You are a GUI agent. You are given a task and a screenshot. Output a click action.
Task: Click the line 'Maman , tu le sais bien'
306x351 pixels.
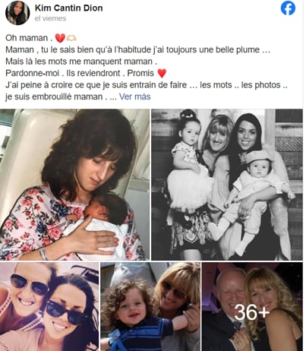pos(137,49)
